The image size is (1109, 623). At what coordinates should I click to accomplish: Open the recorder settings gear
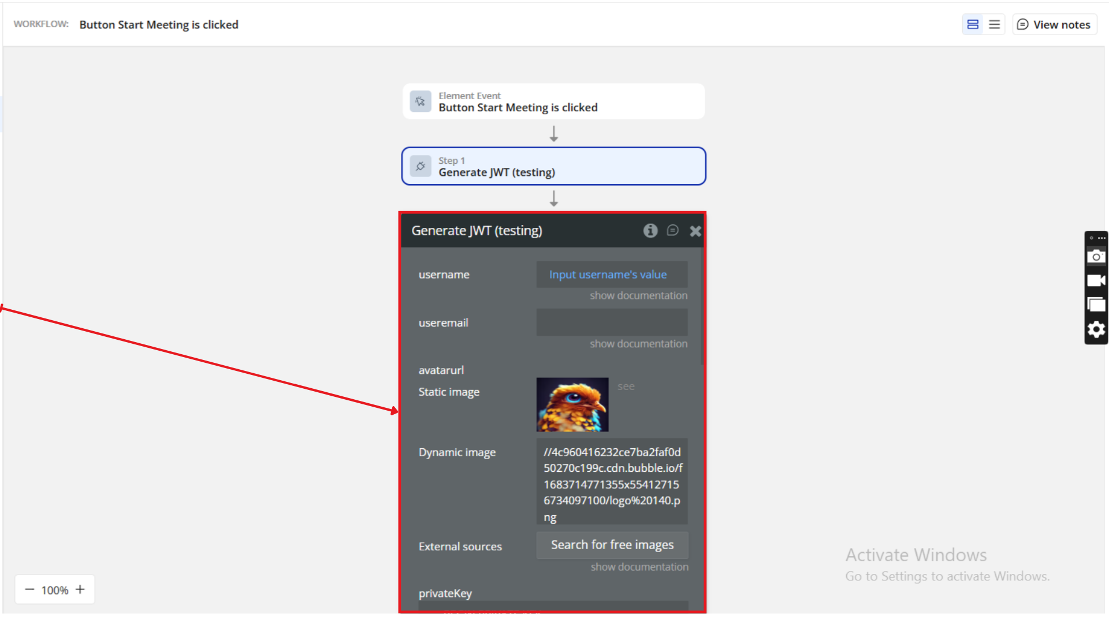click(1096, 329)
